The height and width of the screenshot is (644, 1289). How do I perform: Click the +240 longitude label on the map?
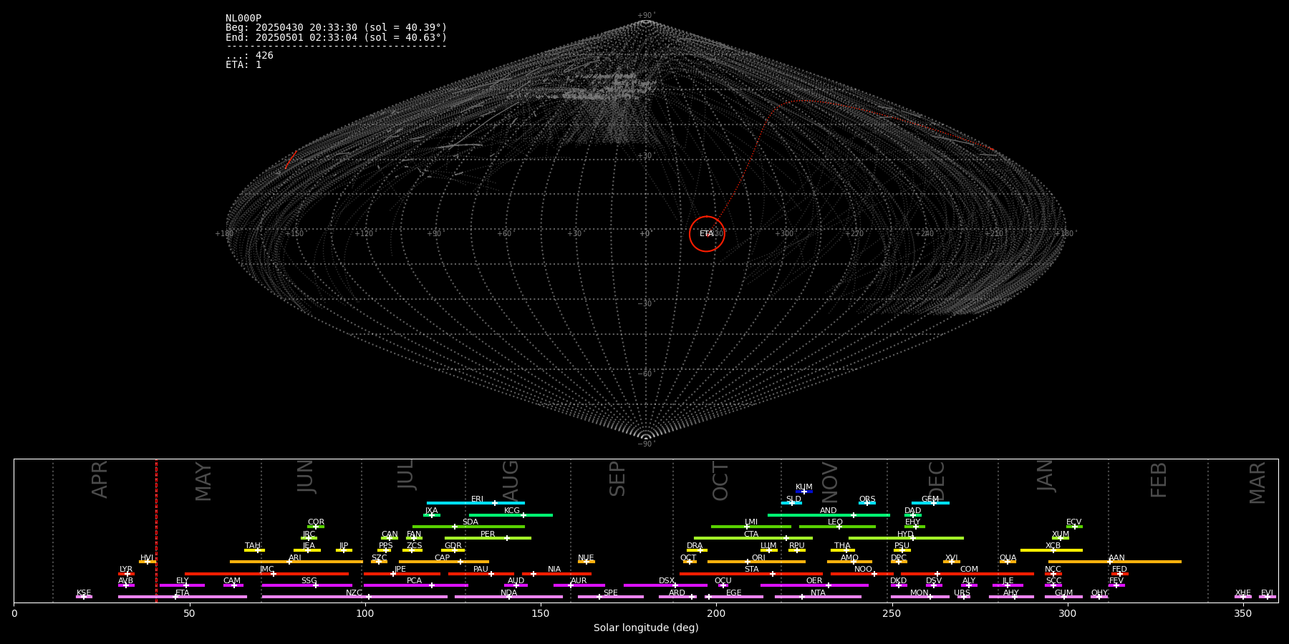point(924,233)
